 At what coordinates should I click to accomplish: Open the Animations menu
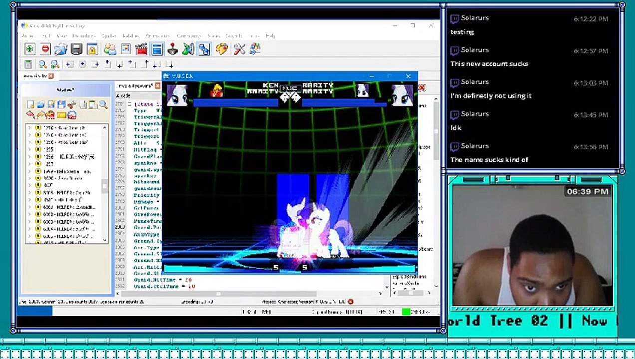click(x=159, y=36)
